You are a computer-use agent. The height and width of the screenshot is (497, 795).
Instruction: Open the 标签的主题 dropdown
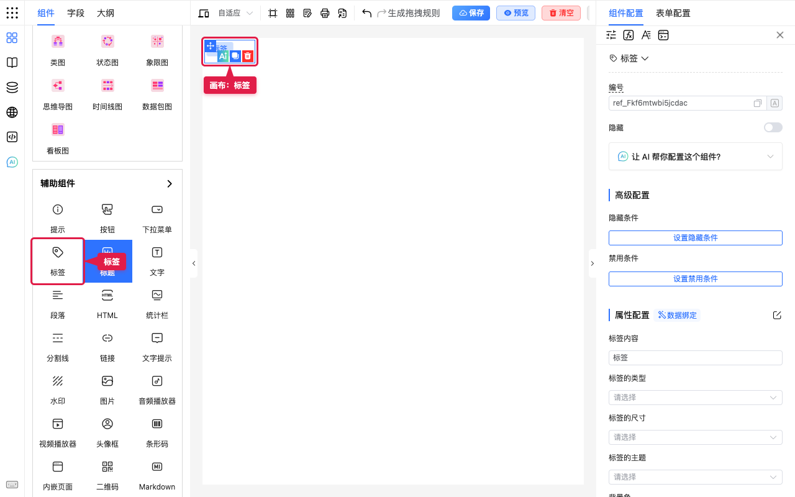tap(696, 477)
